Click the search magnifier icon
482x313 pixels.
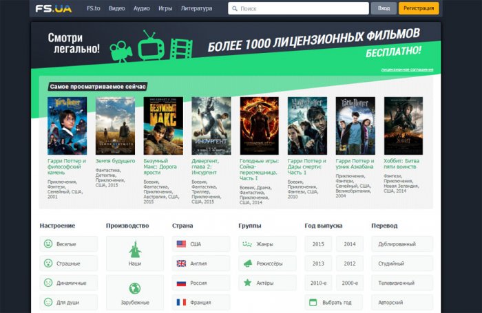click(x=235, y=9)
